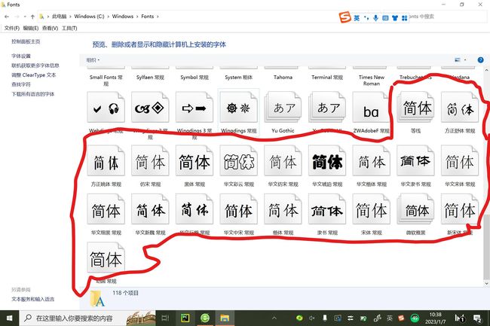Viewport: 490px width, 326px height.
Task: Click the Fonts search box
Action: [447, 17]
